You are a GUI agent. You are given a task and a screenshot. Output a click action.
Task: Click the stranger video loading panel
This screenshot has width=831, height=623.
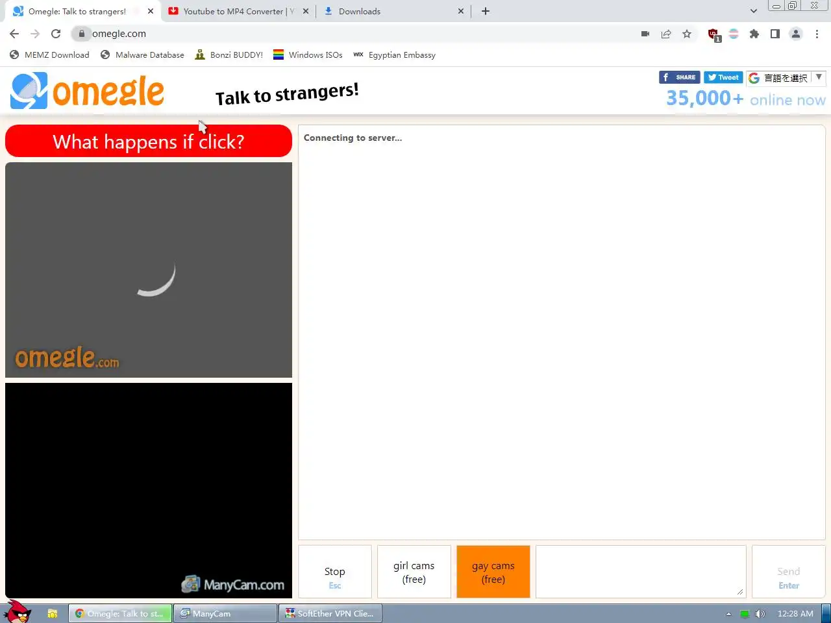(149, 270)
